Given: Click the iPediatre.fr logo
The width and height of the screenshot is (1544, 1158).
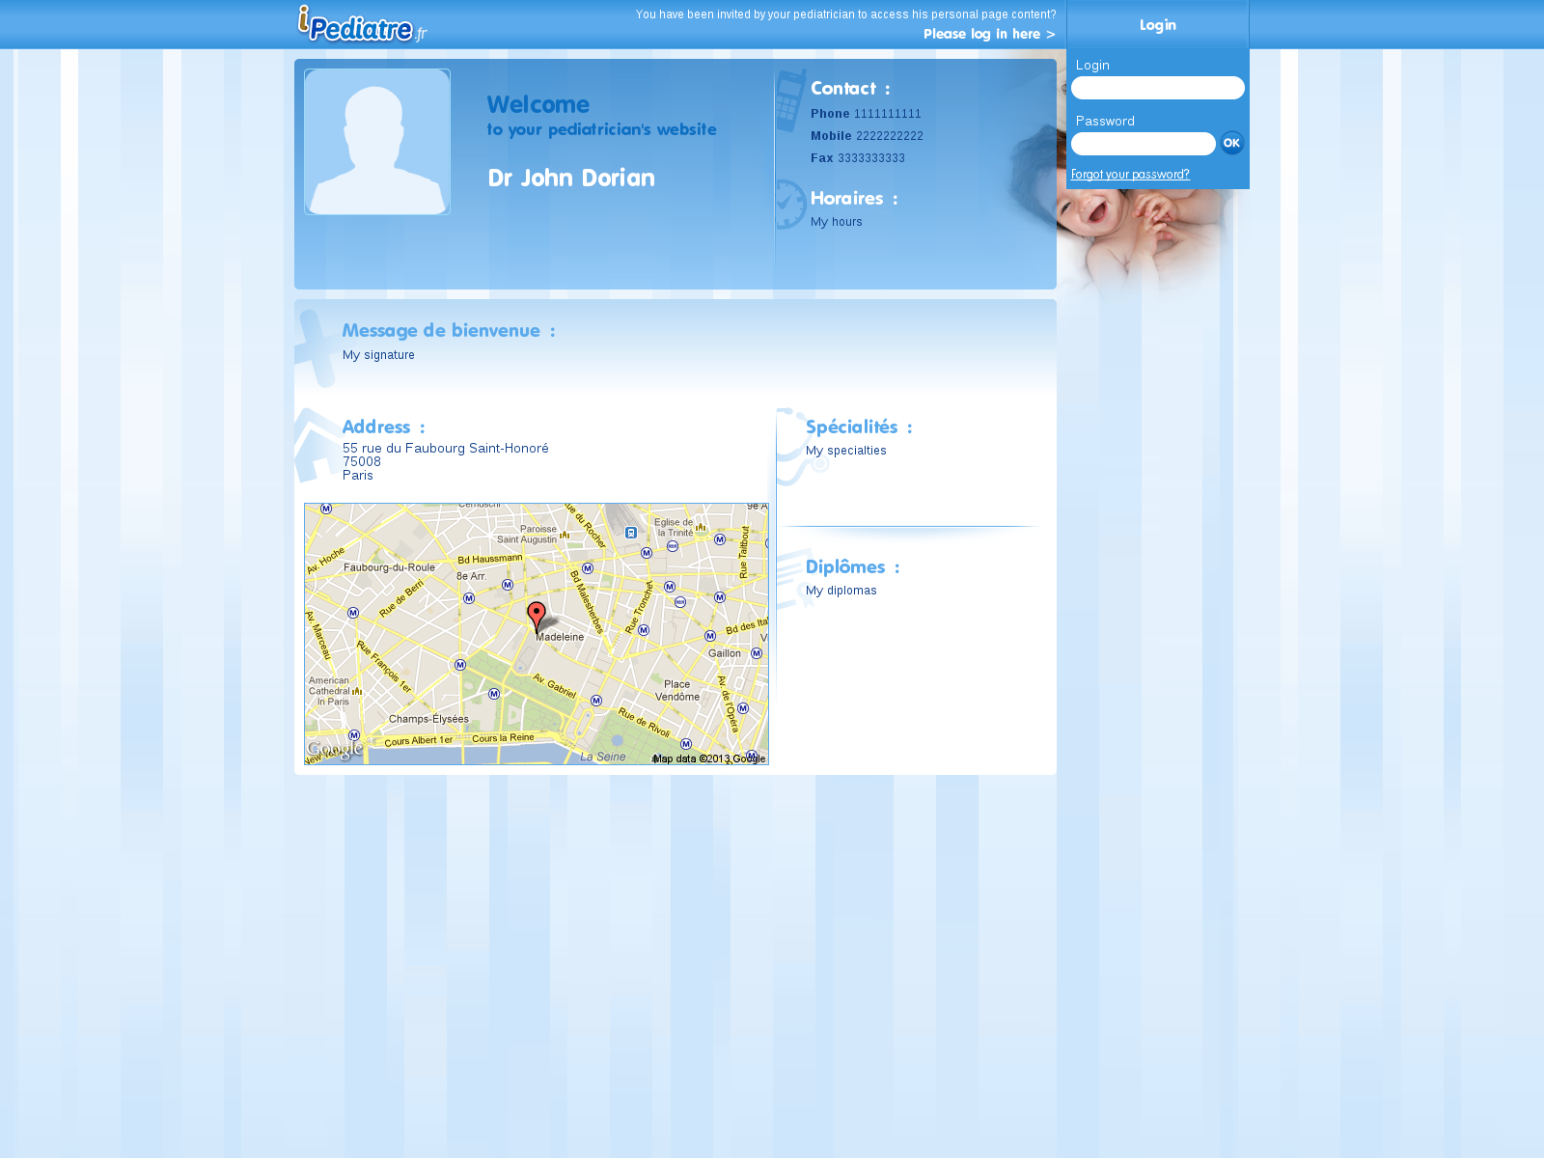Looking at the screenshot, I should point(362,25).
